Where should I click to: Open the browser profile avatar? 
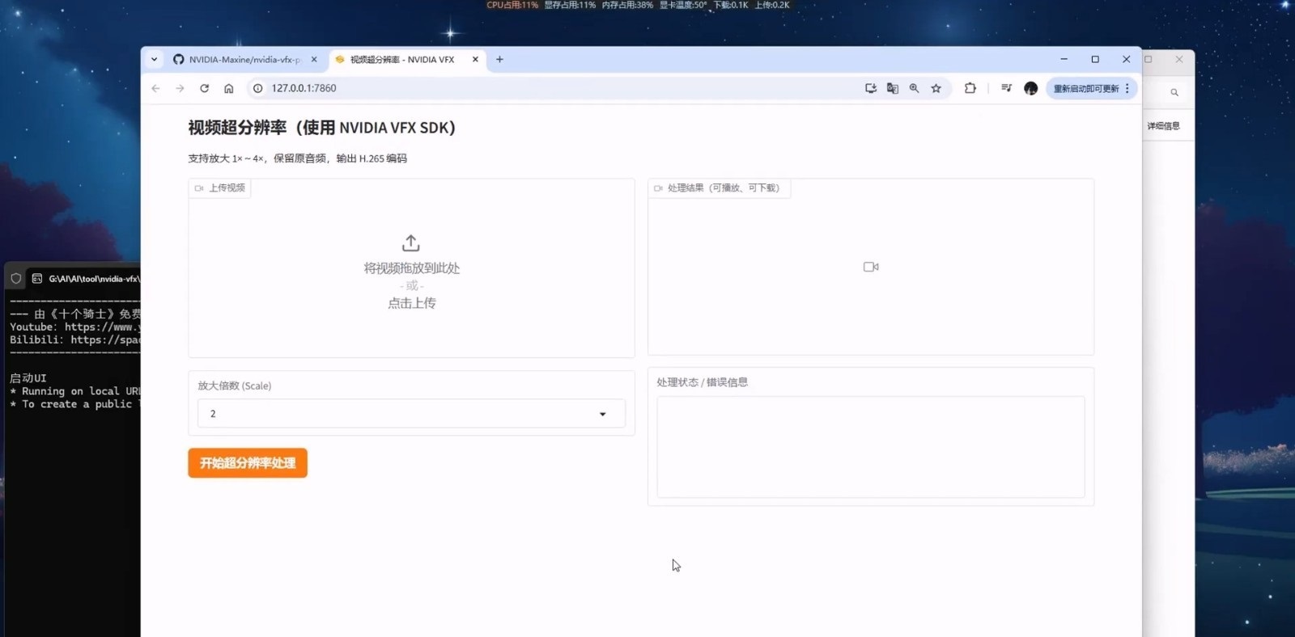click(1030, 88)
